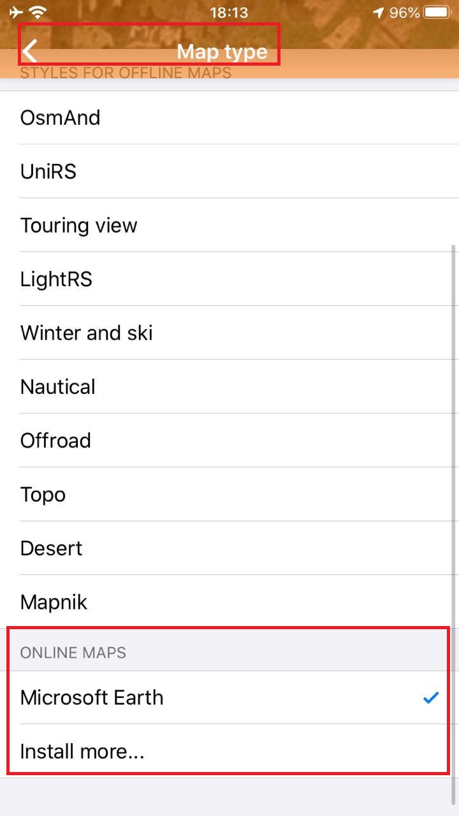The width and height of the screenshot is (459, 816).
Task: Select the OsmAnd map style
Action: point(61,118)
